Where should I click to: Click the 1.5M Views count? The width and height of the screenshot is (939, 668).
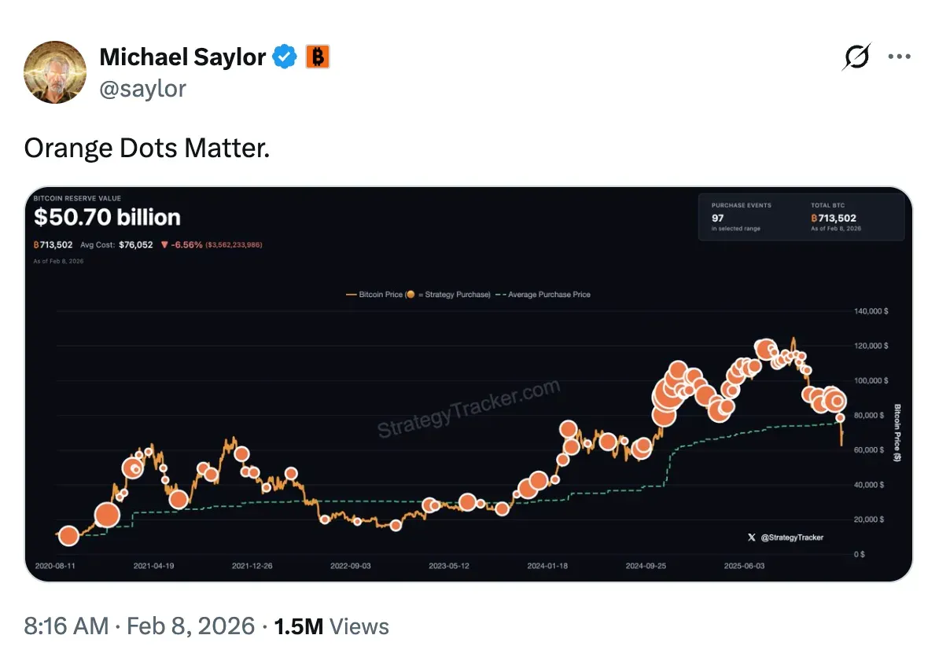coord(331,626)
